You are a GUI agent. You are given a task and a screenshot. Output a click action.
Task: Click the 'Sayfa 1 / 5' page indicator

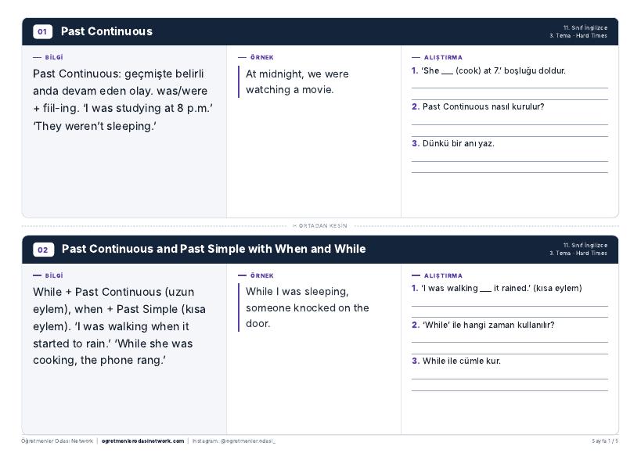pos(605,441)
